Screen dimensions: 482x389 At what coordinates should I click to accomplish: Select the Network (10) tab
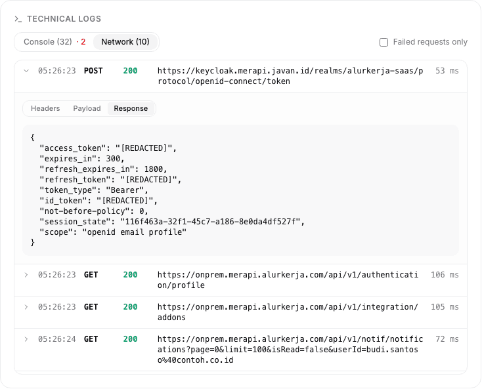[x=125, y=42]
